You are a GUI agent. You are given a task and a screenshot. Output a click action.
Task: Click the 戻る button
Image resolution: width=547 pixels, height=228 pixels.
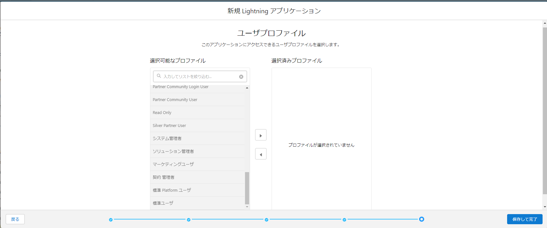pos(15,219)
